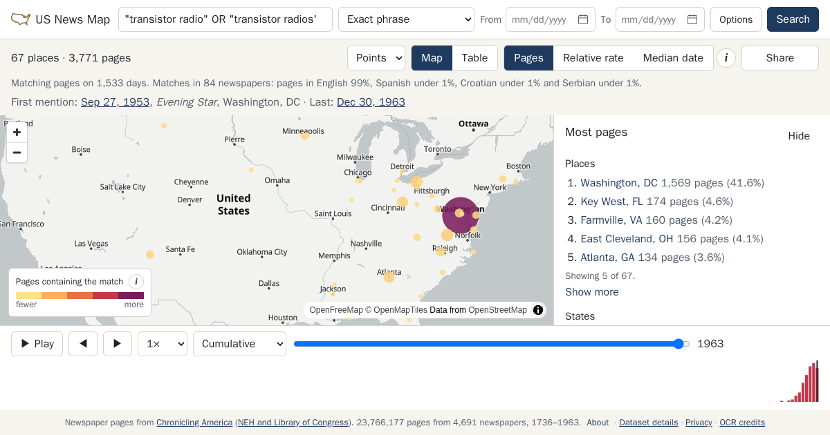830x435 pixels.
Task: Open the Dataset details link
Action: [649, 423]
